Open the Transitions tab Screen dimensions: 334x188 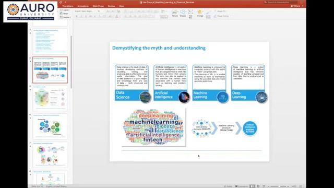pos(68,6)
